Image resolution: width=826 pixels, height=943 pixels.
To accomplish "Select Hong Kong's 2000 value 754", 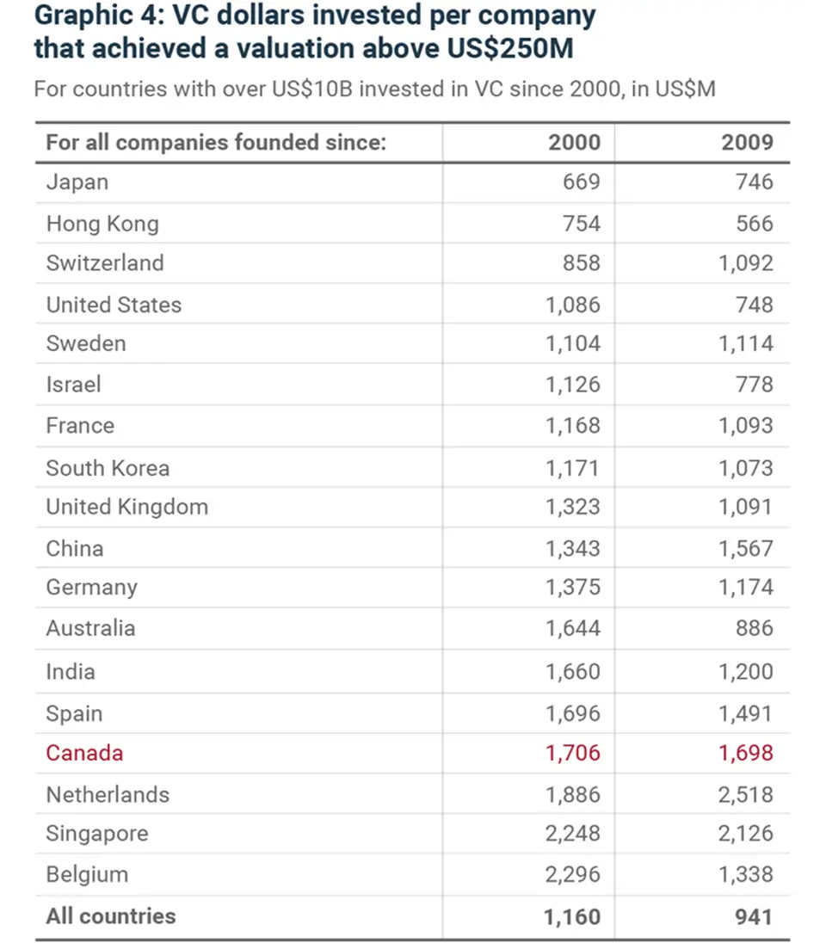I will tap(581, 224).
